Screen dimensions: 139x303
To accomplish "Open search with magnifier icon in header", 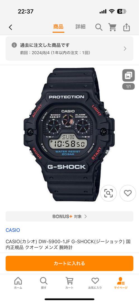I will pyautogui.click(x=99, y=27).
